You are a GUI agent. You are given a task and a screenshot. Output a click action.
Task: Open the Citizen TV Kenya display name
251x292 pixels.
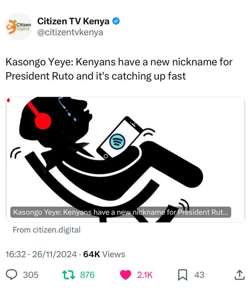pos(73,21)
